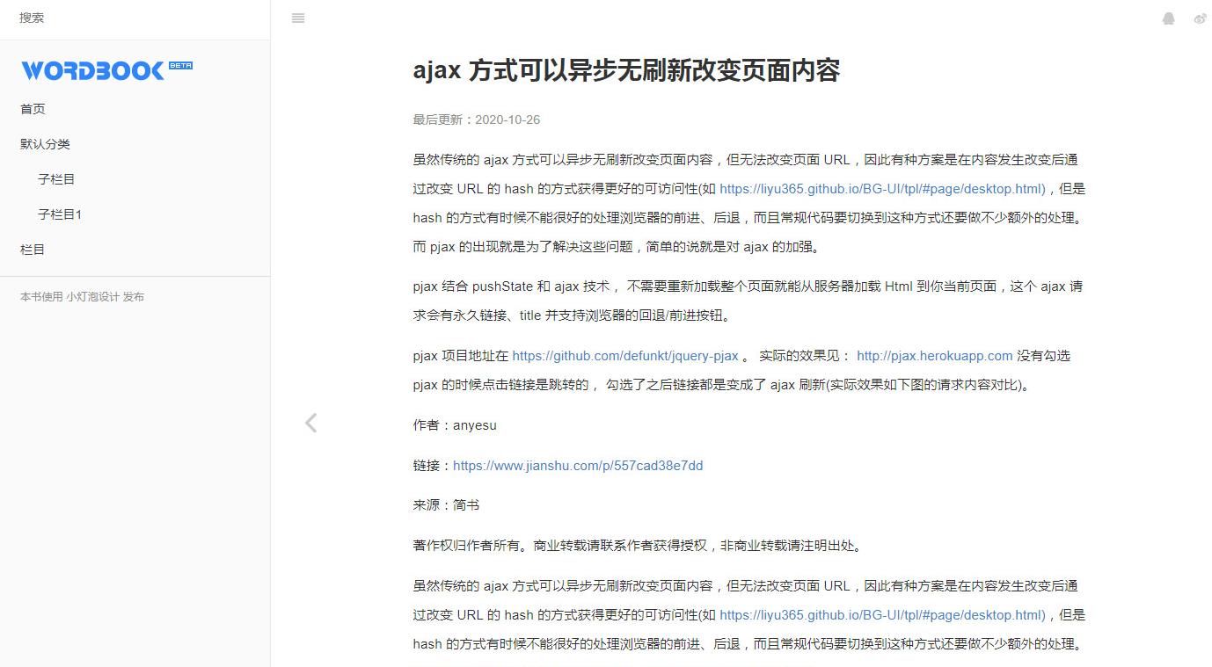This screenshot has height=667, width=1212.
Task: Click the left chevron page navigation arrow
Action: click(310, 423)
